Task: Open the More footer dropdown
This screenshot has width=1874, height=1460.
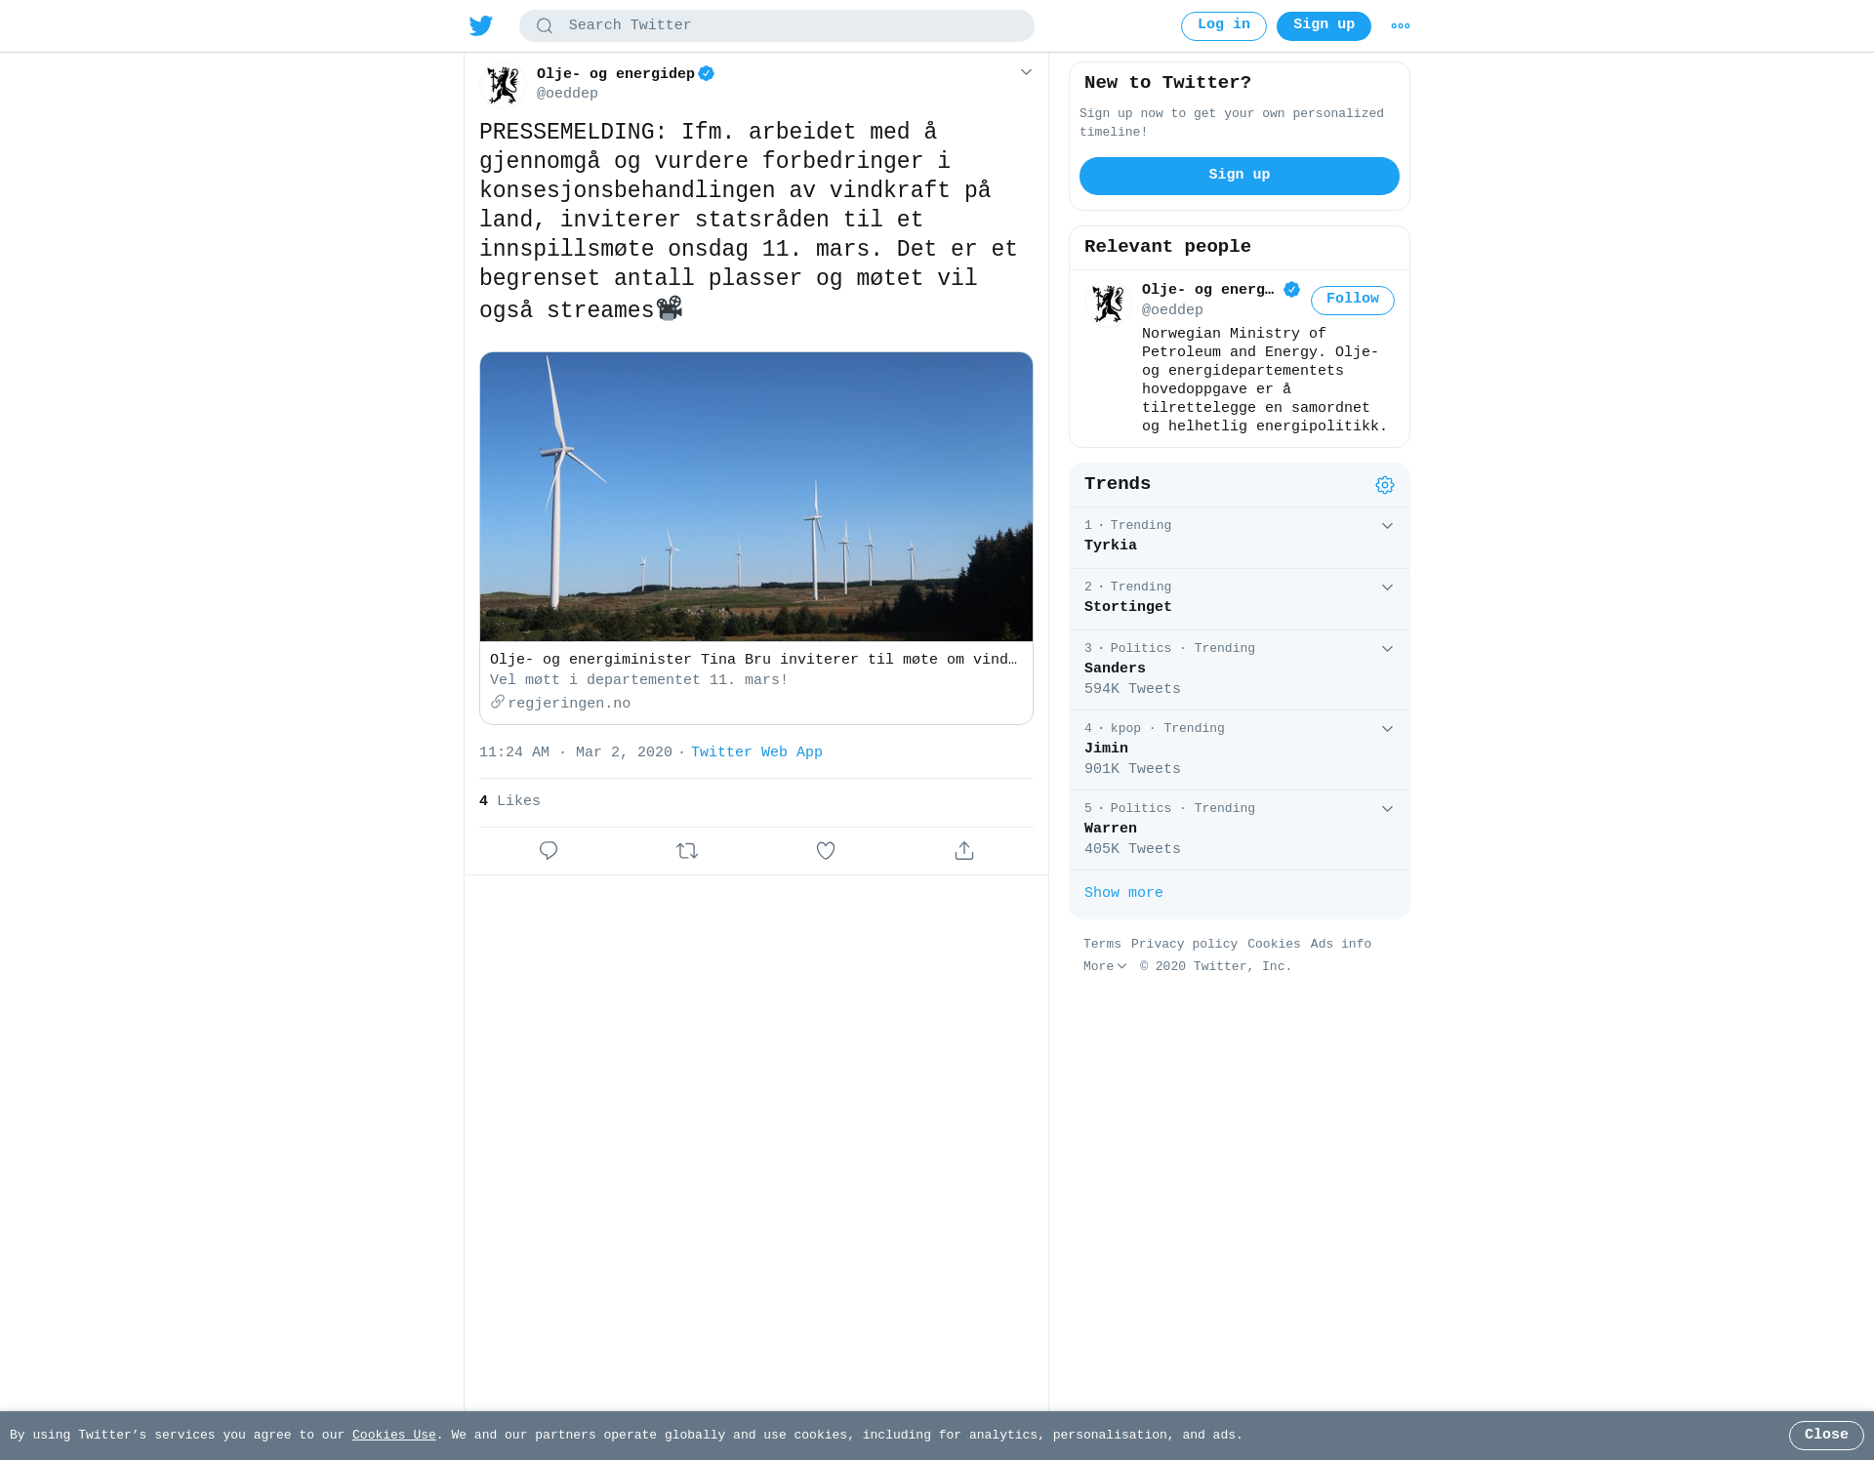Action: tap(1105, 966)
